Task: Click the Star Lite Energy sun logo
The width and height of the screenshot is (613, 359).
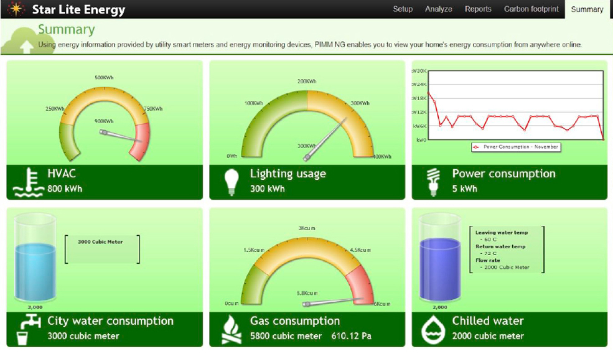Action: (16, 9)
